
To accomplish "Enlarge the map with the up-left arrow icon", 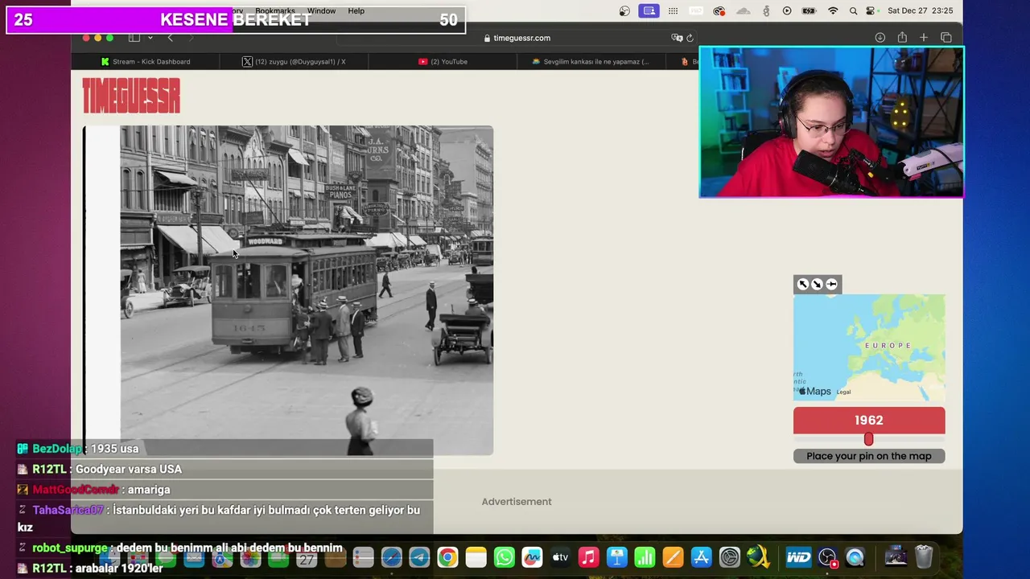I will [803, 284].
